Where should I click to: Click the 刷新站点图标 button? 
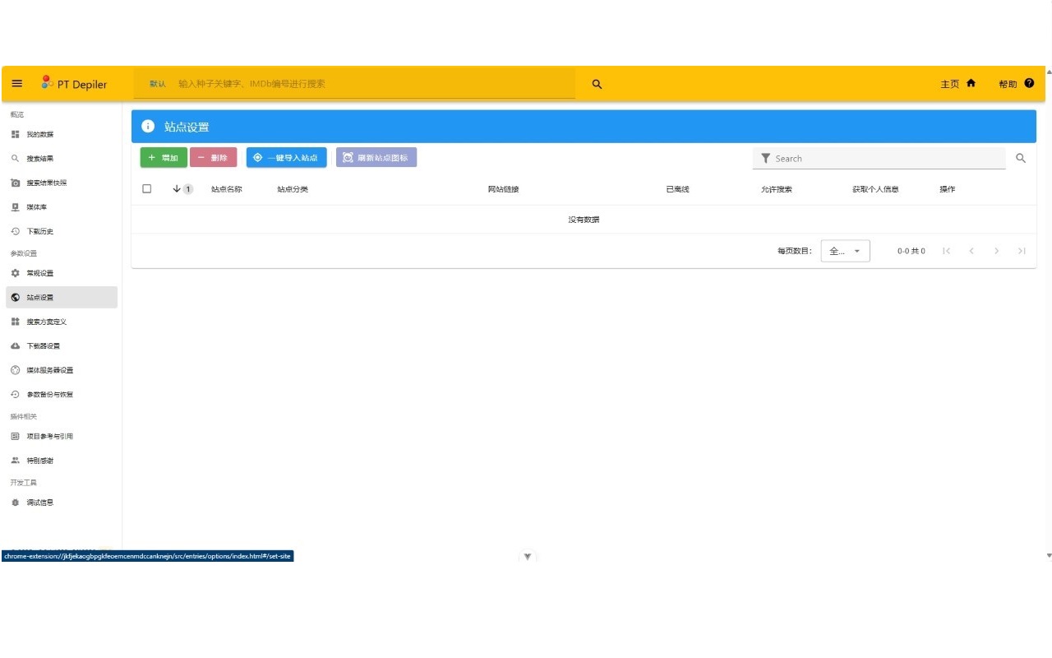tap(376, 157)
